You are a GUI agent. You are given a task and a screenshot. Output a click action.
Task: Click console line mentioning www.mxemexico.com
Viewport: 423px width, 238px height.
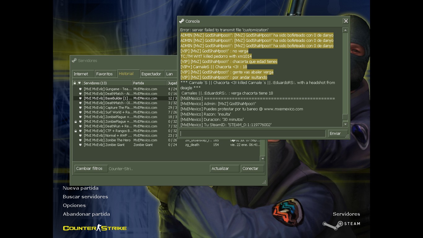coord(242,109)
